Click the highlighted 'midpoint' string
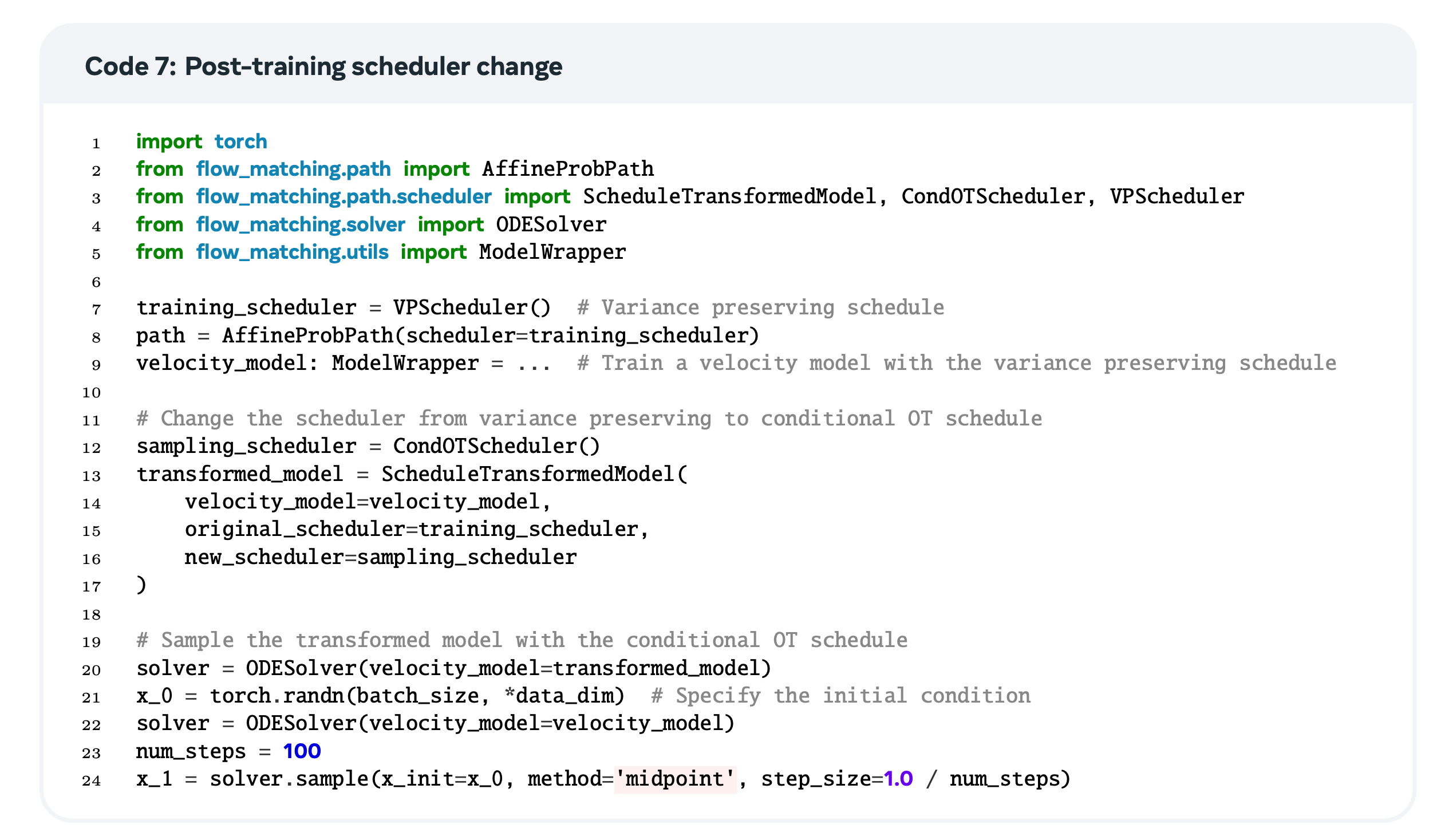This screenshot has width=1437, height=836. coord(674,779)
